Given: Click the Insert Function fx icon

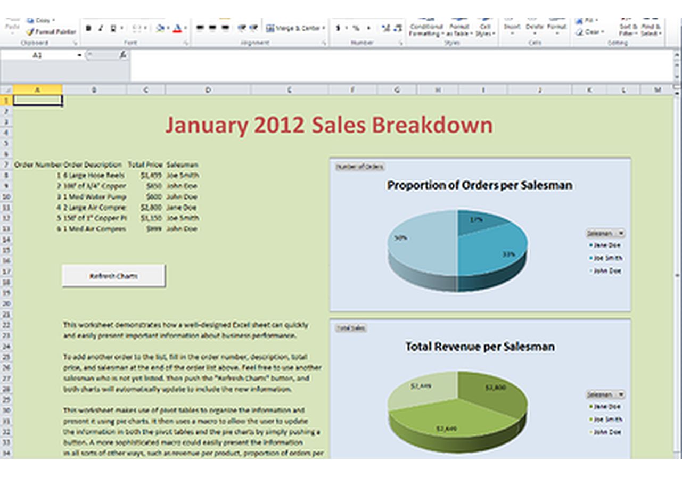Looking at the screenshot, I should coord(123,55).
